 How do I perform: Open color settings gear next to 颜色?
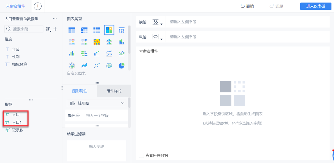click(78, 115)
